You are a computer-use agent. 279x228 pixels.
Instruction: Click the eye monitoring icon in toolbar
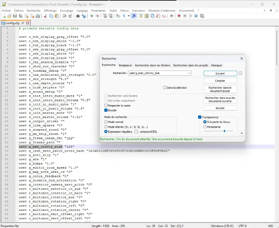[171, 16]
